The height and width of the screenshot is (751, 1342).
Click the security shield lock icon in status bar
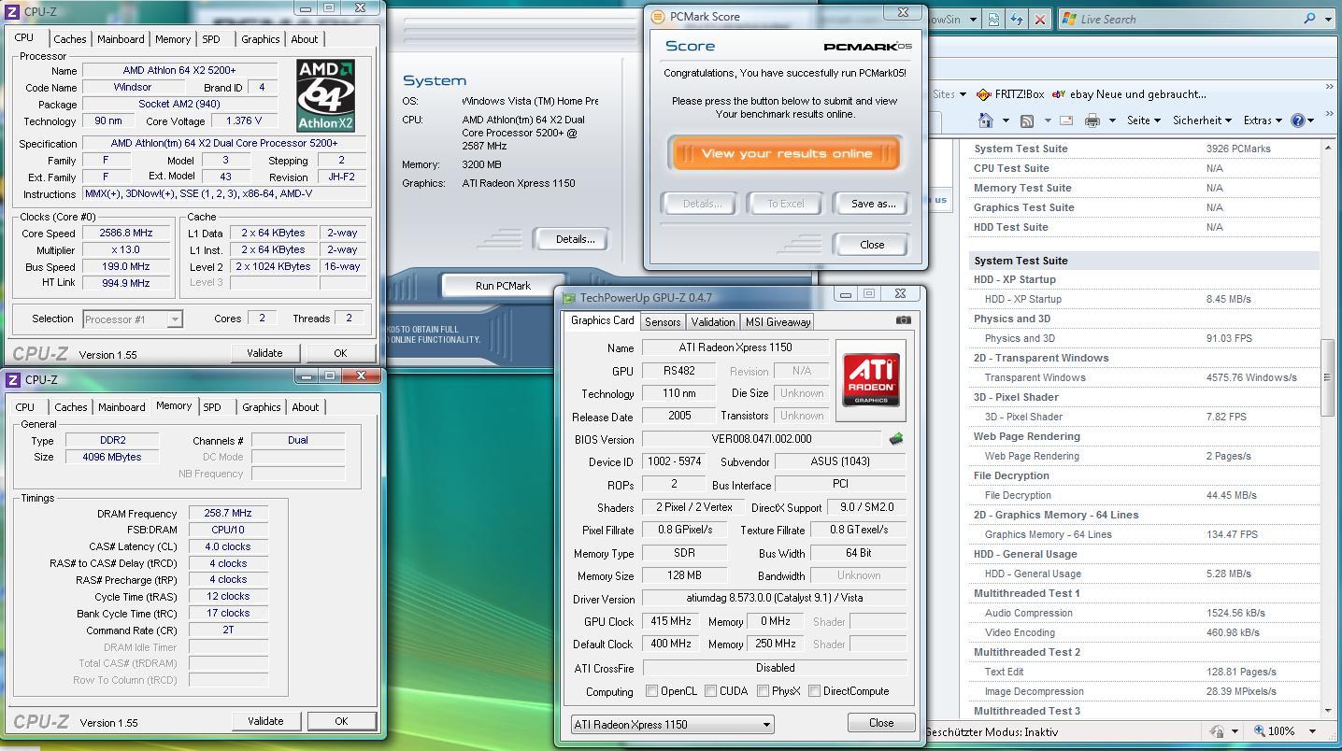[1218, 731]
